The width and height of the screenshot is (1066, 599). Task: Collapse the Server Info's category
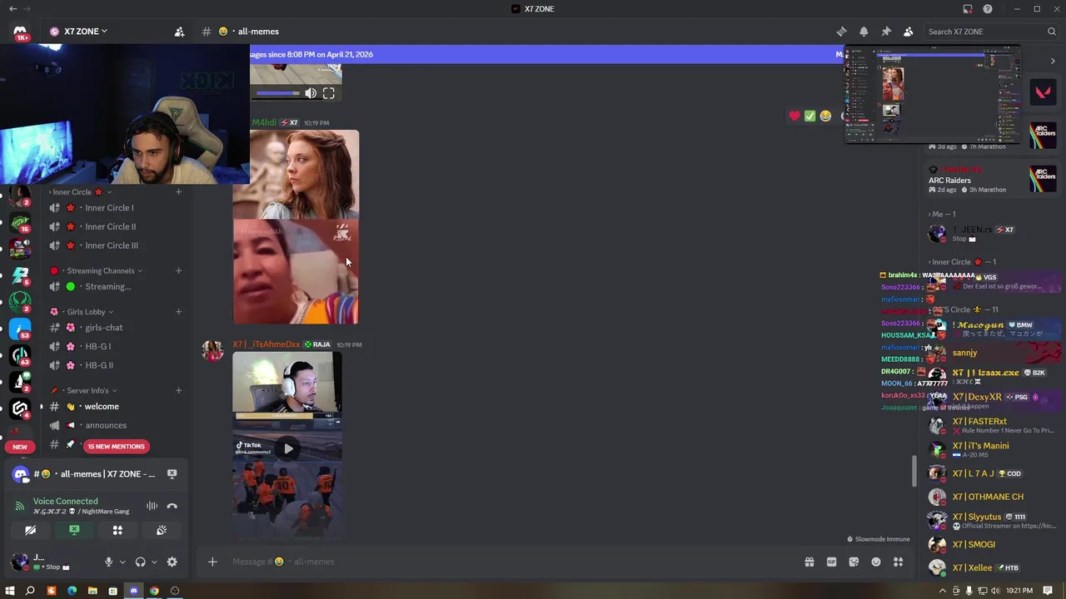coord(82,391)
